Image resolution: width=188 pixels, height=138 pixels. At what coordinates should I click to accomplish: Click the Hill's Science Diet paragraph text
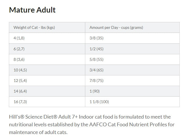click(92, 125)
